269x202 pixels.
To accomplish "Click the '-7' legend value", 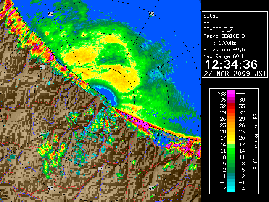I will tap(223, 189).
